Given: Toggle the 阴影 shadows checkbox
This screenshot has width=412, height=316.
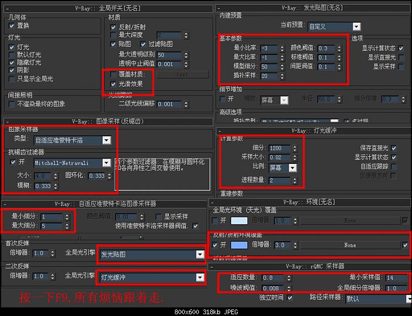Looking at the screenshot, I should [12, 70].
